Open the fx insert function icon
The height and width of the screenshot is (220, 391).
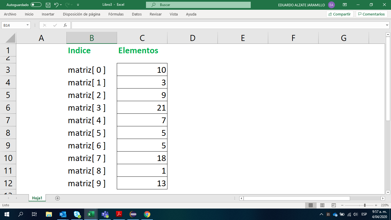click(x=64, y=25)
